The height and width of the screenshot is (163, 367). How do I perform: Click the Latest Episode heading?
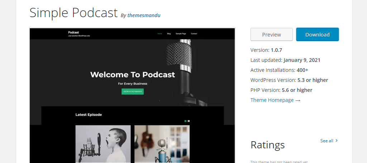(x=89, y=115)
